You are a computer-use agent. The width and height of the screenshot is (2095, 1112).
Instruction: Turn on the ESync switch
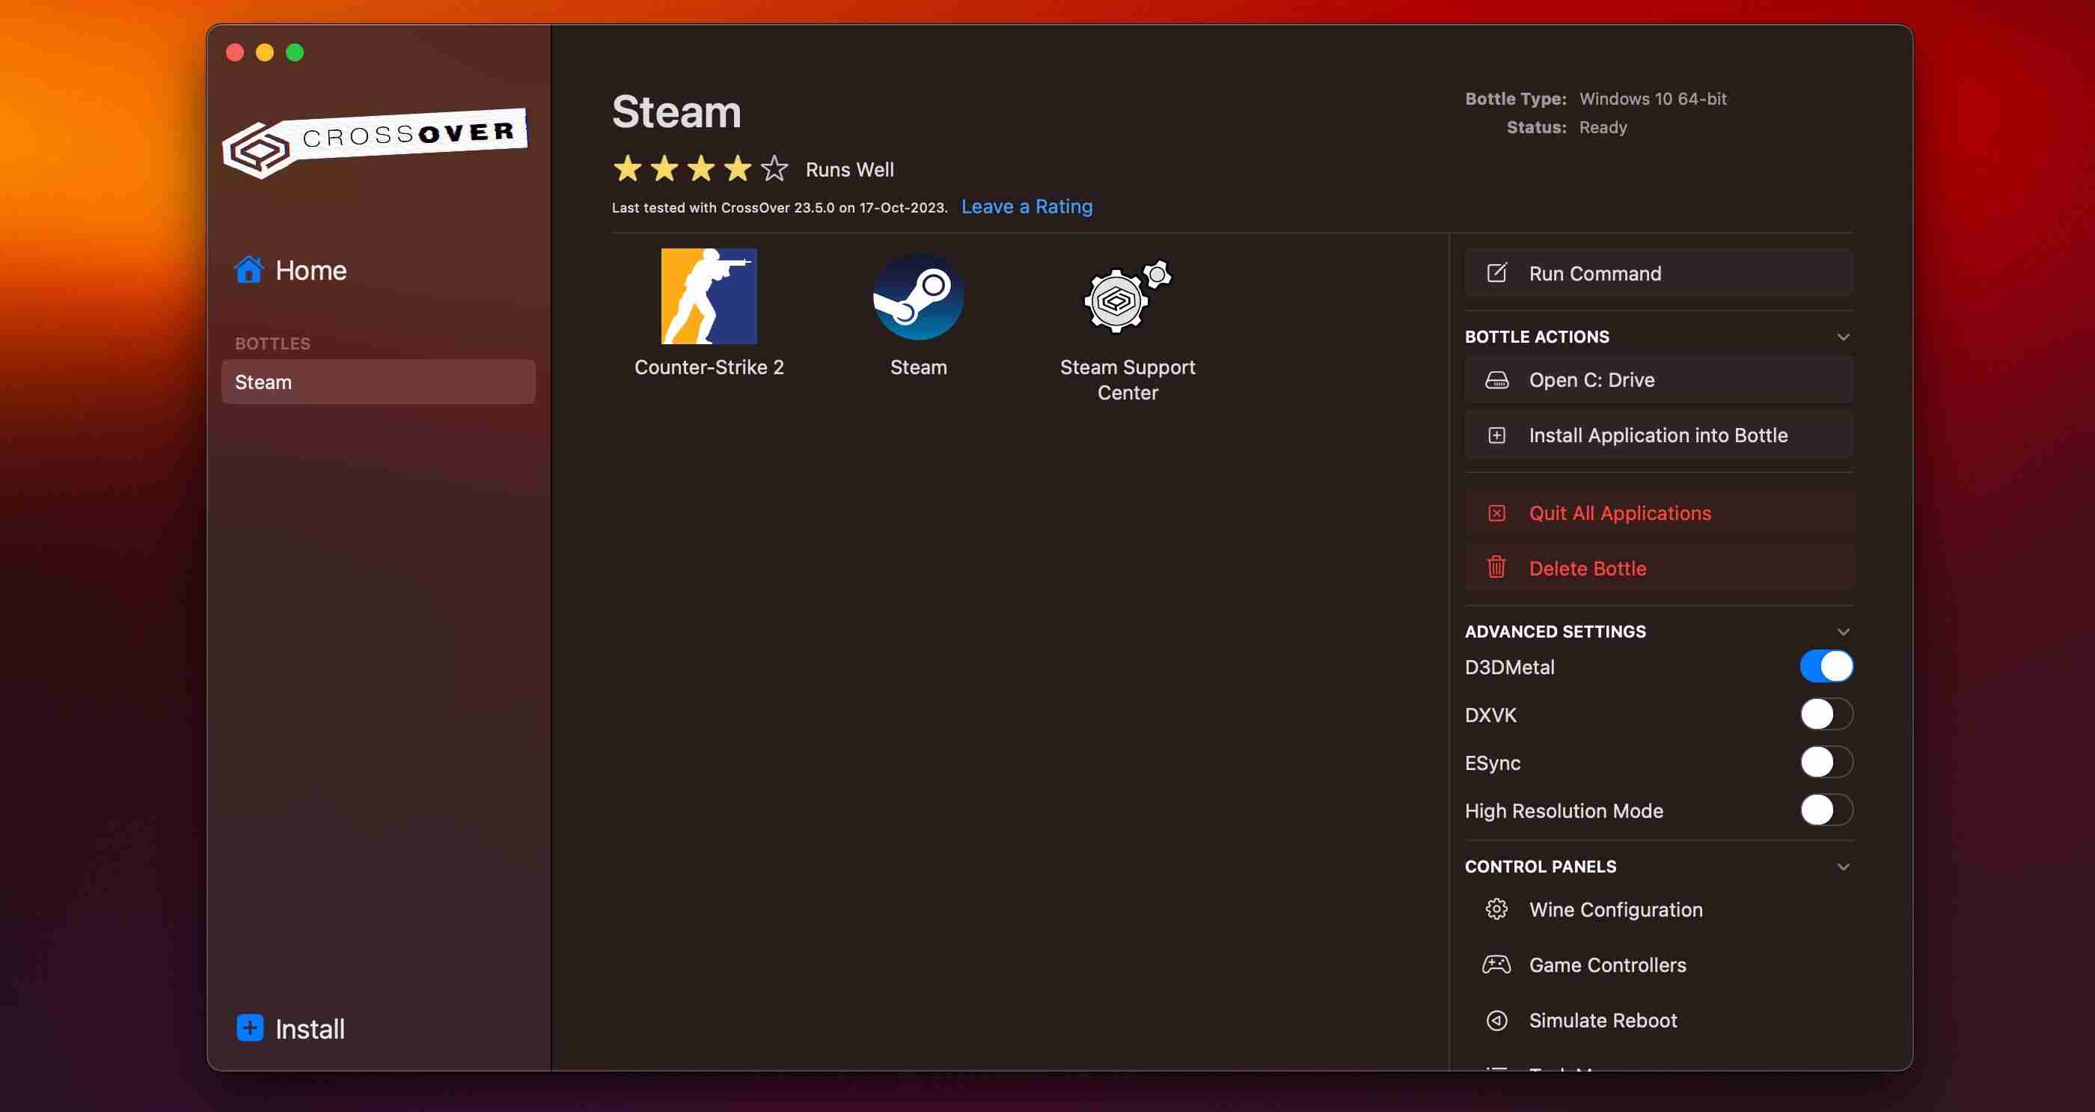click(x=1826, y=763)
